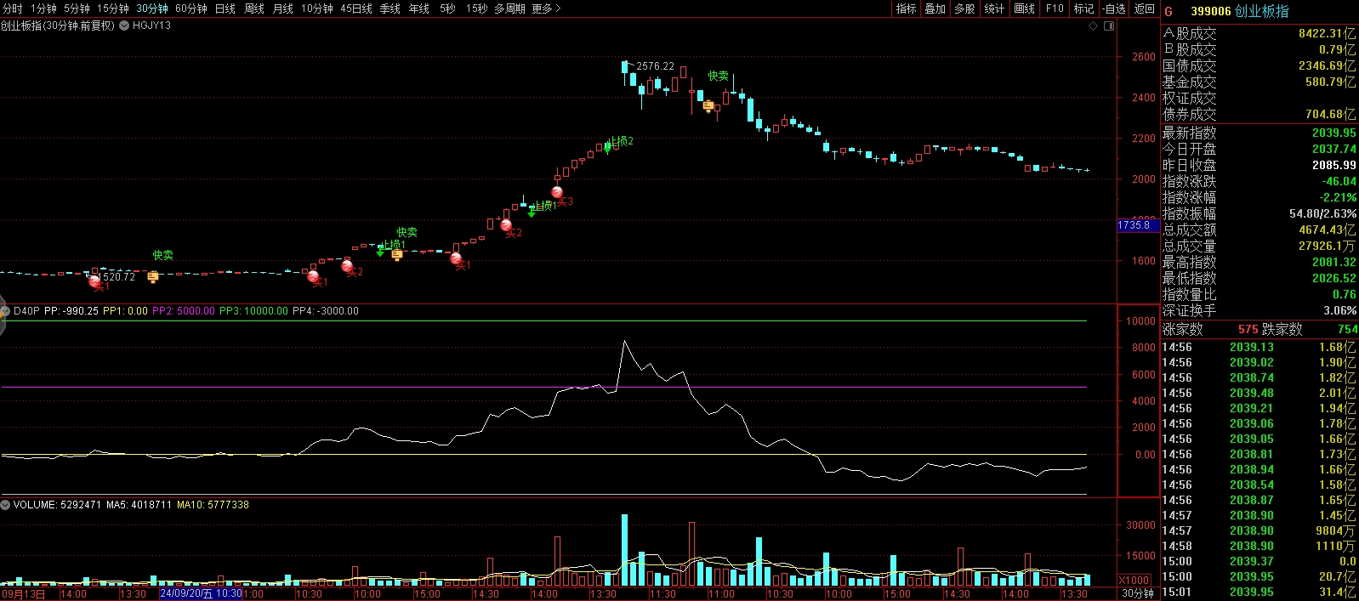The image size is (1359, 601).
Task: Click the PP2: 5000.00 parameter label
Action: click(184, 311)
